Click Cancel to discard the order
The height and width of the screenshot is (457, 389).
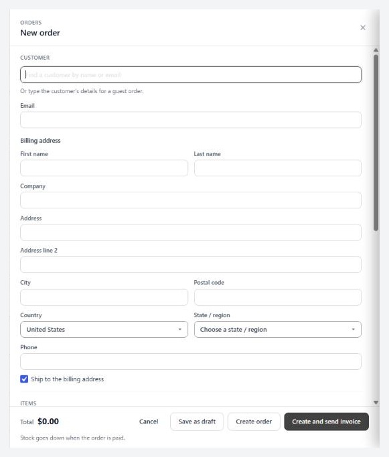(x=149, y=421)
